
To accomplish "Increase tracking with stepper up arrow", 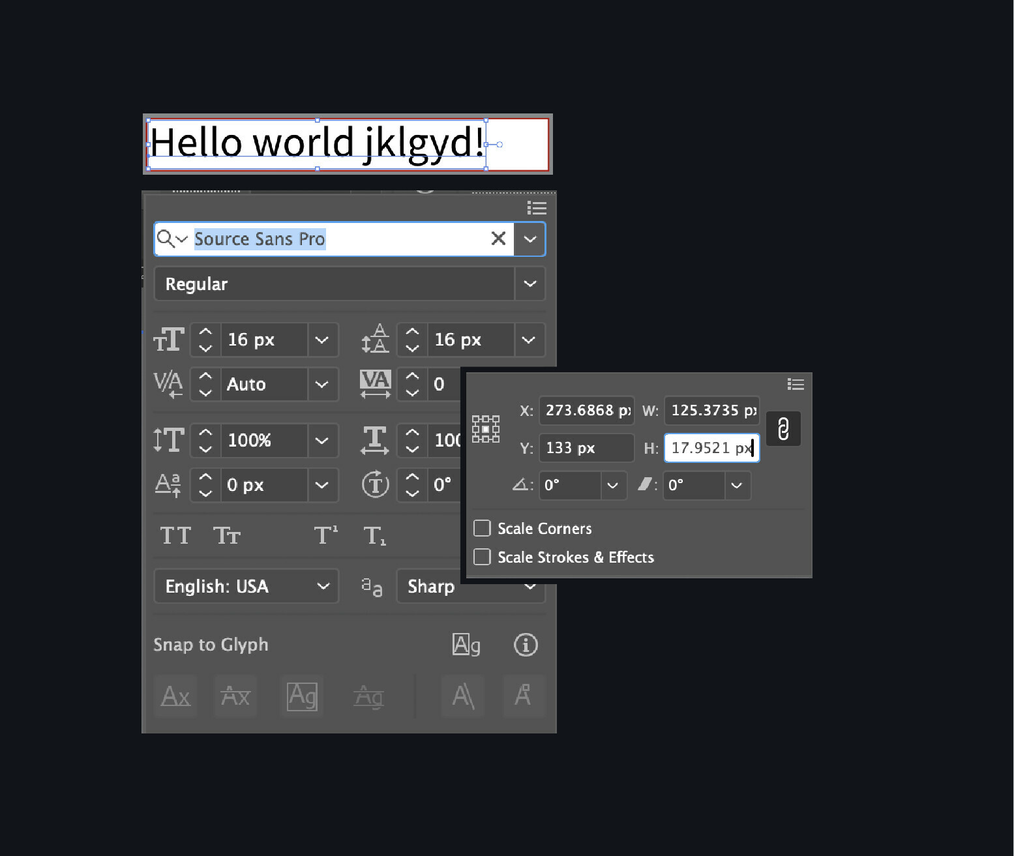I will [x=412, y=376].
